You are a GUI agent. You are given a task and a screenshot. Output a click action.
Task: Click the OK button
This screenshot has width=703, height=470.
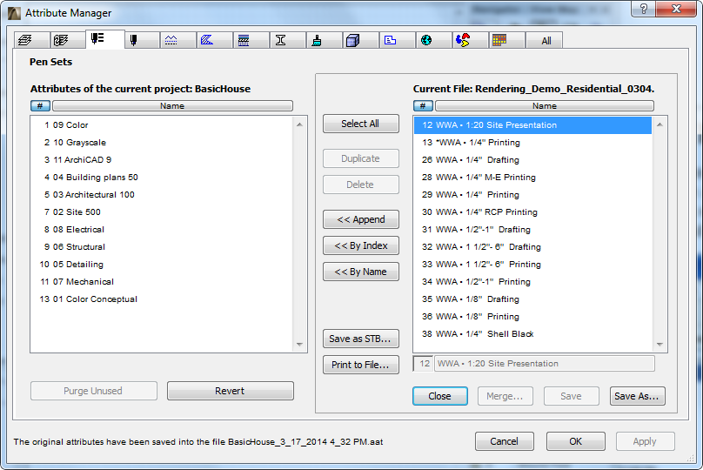(x=576, y=441)
